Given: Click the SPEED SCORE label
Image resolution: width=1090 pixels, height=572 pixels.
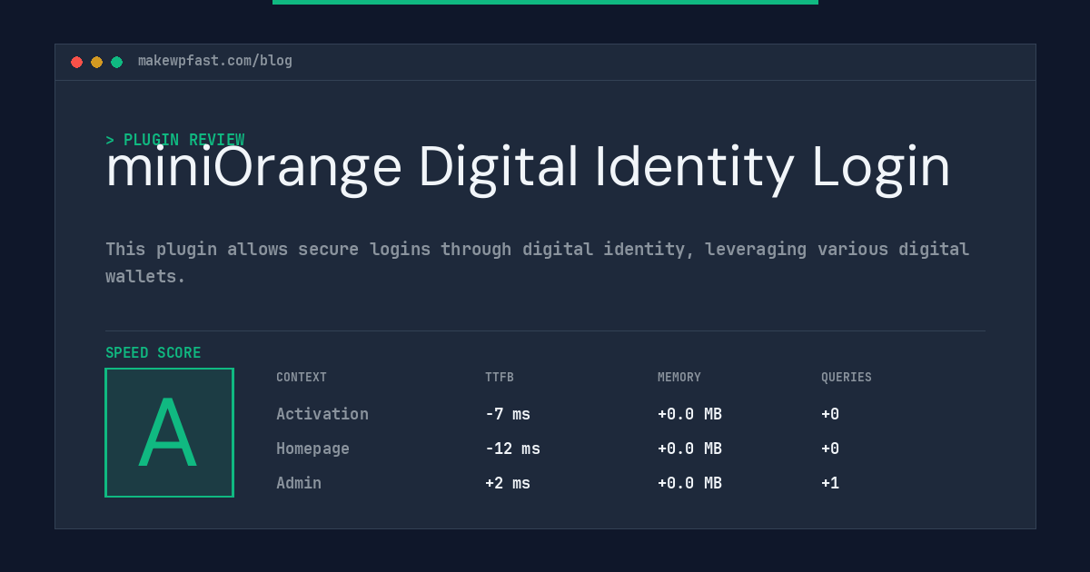Looking at the screenshot, I should 154,353.
